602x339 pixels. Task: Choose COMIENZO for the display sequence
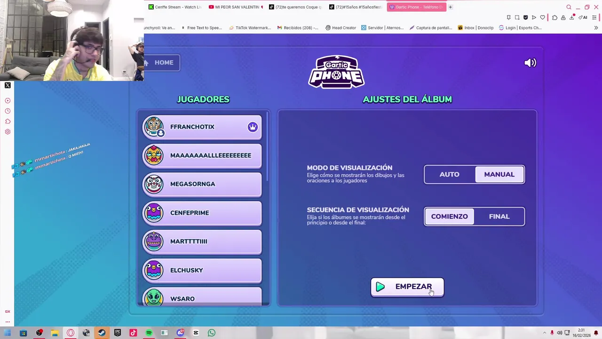(450, 217)
